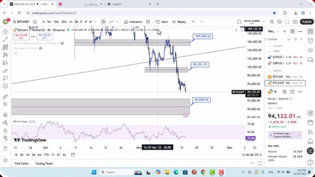Hide all drawings via eye icon
The height and width of the screenshot is (177, 315).
(x=6, y=138)
